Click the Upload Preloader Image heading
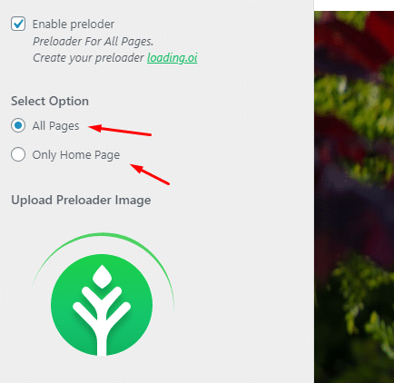This screenshot has height=383, width=394. 81,200
